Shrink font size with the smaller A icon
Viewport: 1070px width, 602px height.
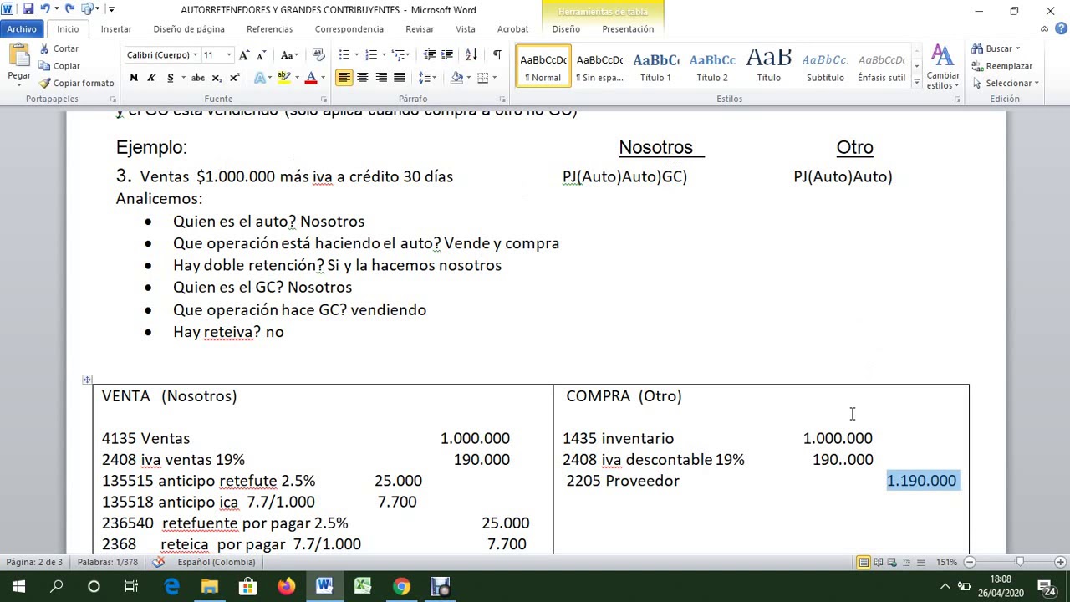pyautogui.click(x=261, y=55)
